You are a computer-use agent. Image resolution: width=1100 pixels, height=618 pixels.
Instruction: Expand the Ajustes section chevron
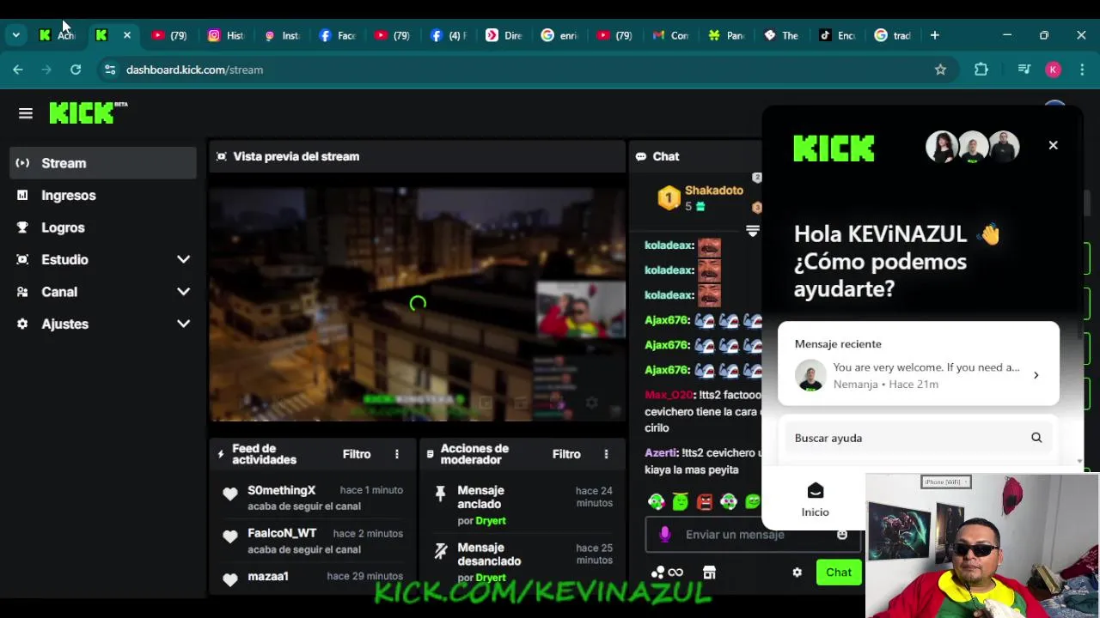[x=183, y=324]
